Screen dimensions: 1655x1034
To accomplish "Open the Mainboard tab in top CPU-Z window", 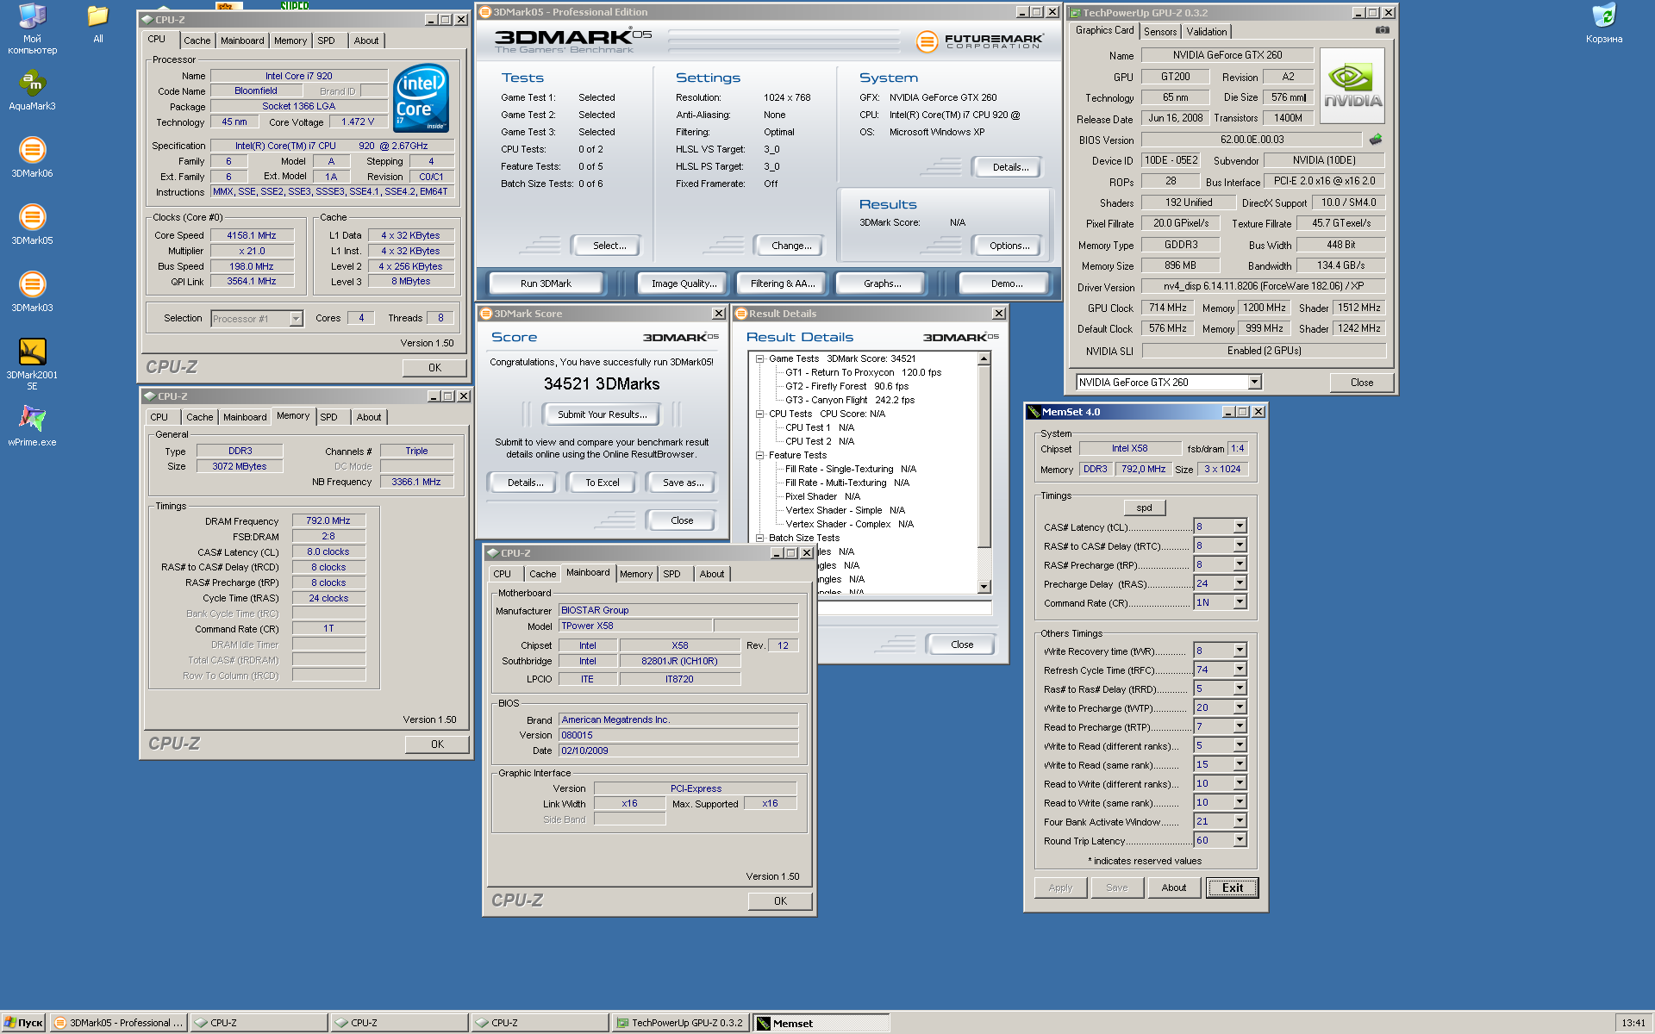I will point(242,40).
